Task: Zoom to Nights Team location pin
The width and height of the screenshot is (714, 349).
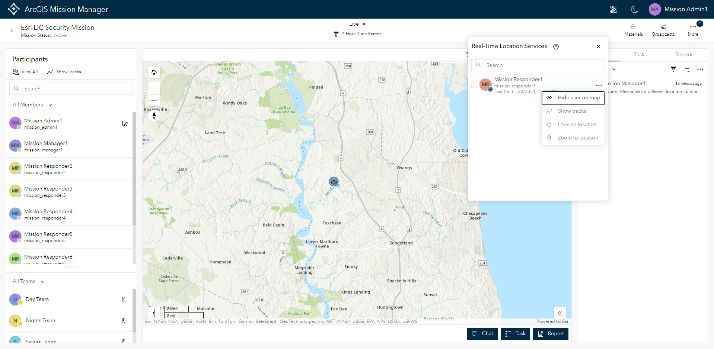Action: click(x=124, y=321)
